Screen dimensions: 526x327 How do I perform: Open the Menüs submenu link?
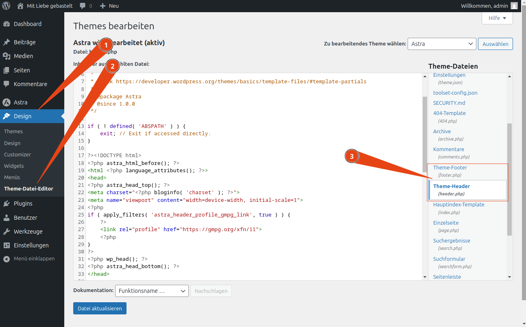point(12,177)
